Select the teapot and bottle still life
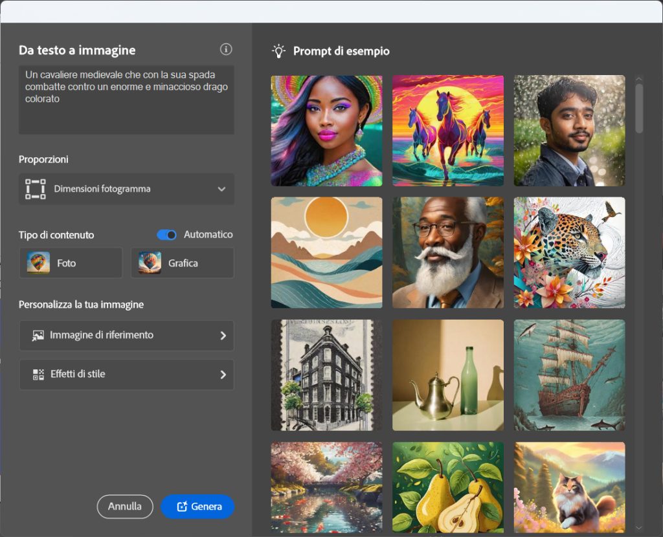Viewport: 663px width, 537px height. click(448, 375)
